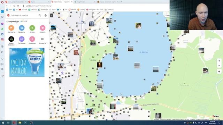The width and height of the screenshot is (223, 125).
Task: Open the YouTube bookmark
Action: [23, 10]
